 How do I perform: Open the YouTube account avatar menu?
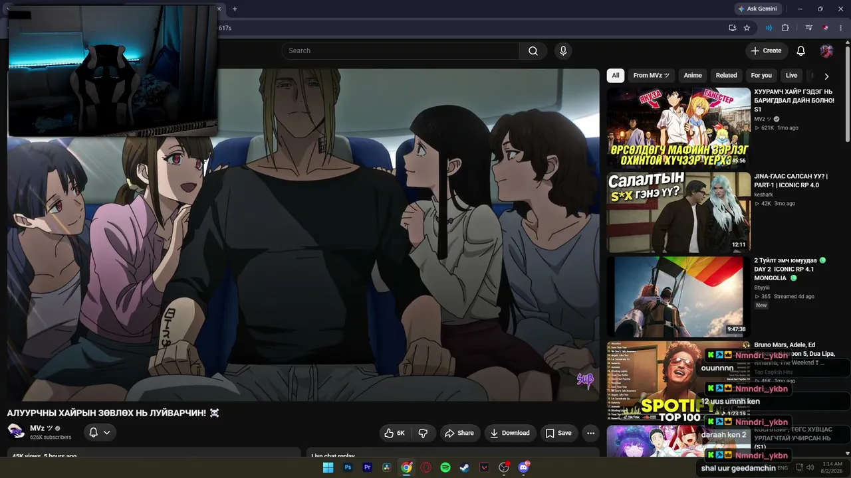tap(826, 51)
